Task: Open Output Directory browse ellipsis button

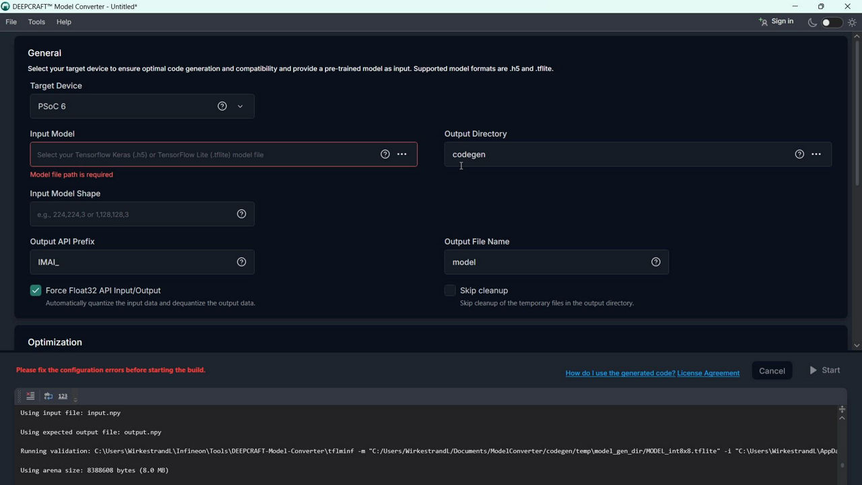Action: click(816, 154)
